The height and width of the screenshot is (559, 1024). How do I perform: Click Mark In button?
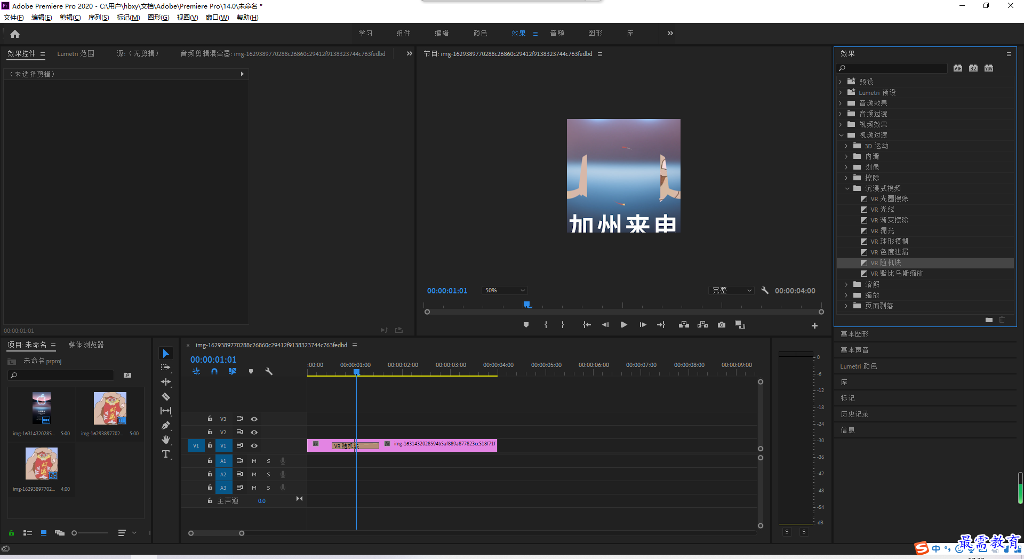[546, 325]
